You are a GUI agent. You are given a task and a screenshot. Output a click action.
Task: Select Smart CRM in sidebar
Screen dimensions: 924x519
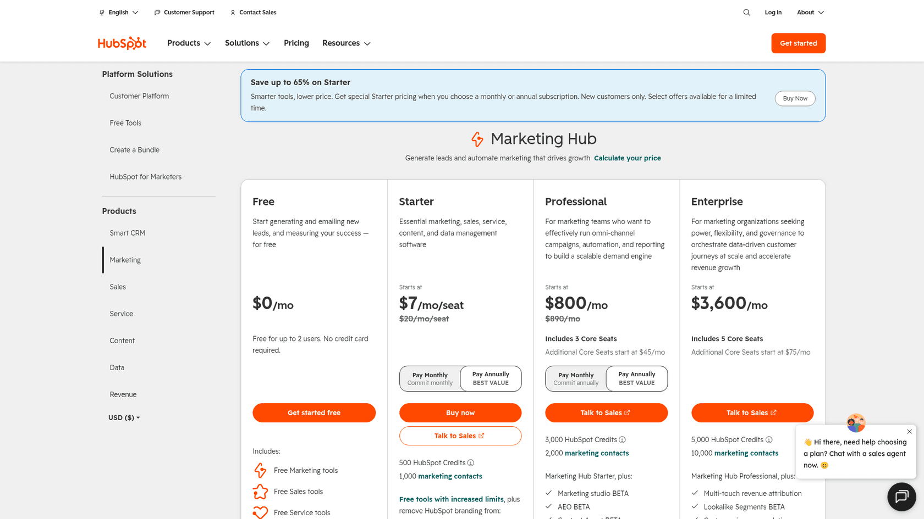[128, 233]
